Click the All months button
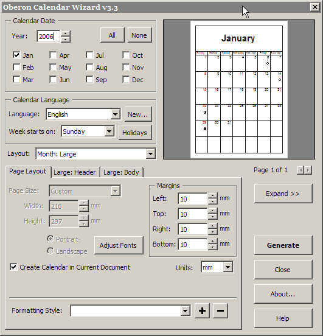323x336 pixels. [x=113, y=35]
